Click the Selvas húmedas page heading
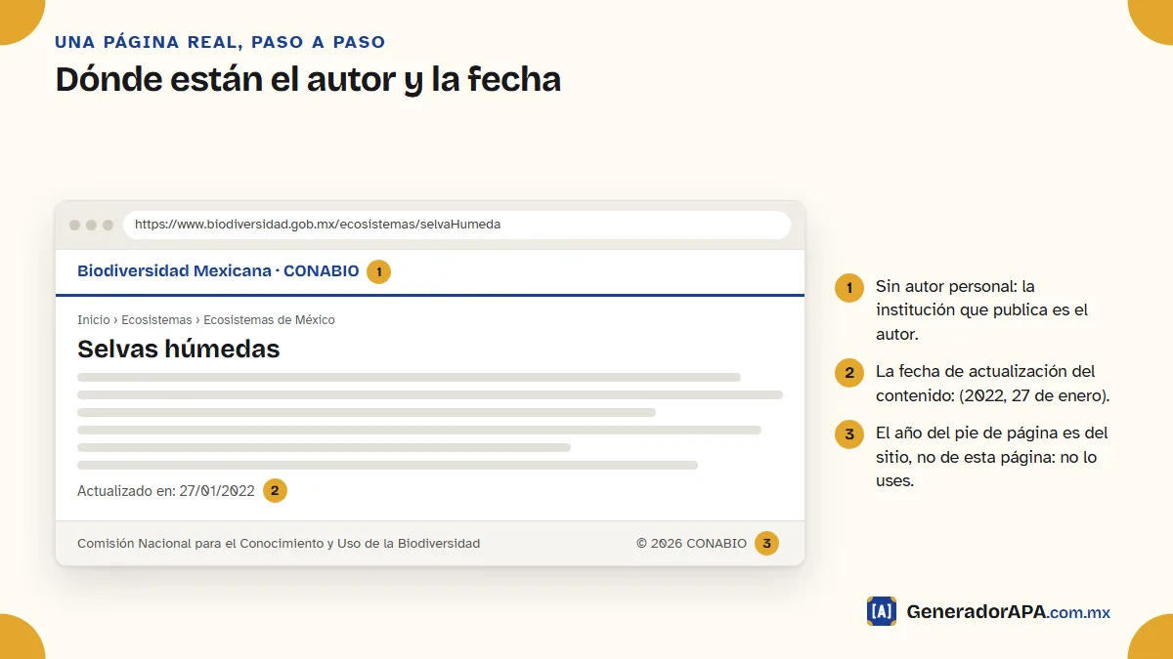1173x659 pixels. pyautogui.click(x=179, y=349)
